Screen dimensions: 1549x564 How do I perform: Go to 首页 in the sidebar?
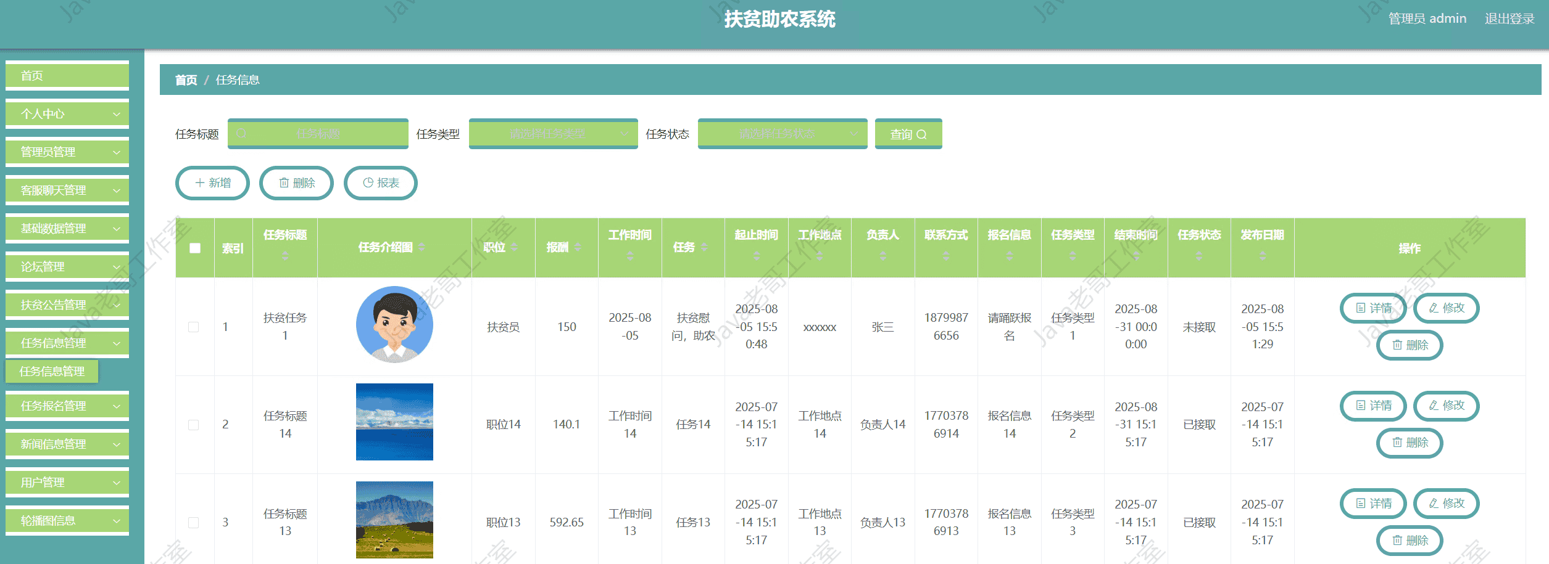click(67, 76)
